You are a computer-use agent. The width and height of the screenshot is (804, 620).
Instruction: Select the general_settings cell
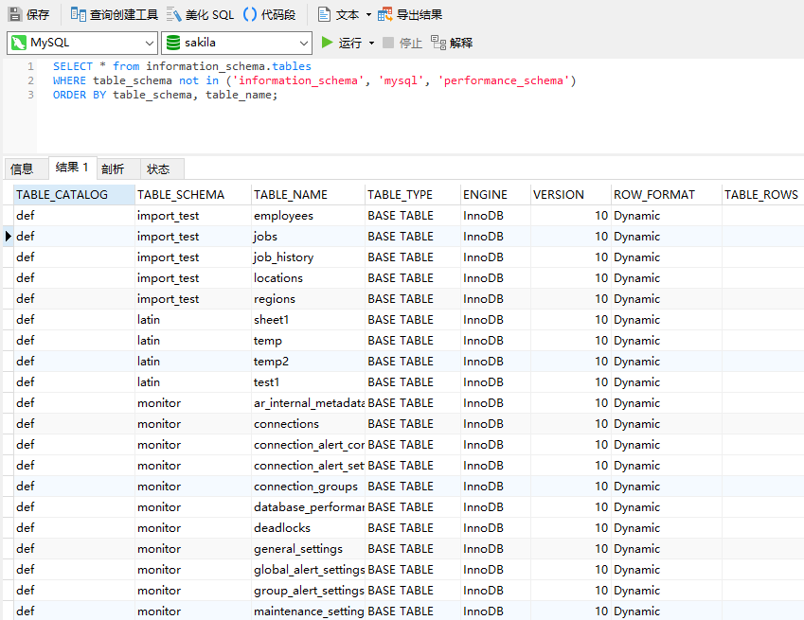[308, 549]
